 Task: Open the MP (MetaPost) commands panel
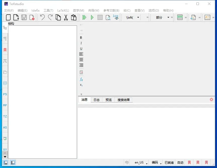point(5,105)
